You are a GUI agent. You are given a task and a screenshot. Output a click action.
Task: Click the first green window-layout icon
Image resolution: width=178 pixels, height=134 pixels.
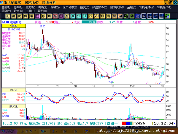click(x=126, y=16)
